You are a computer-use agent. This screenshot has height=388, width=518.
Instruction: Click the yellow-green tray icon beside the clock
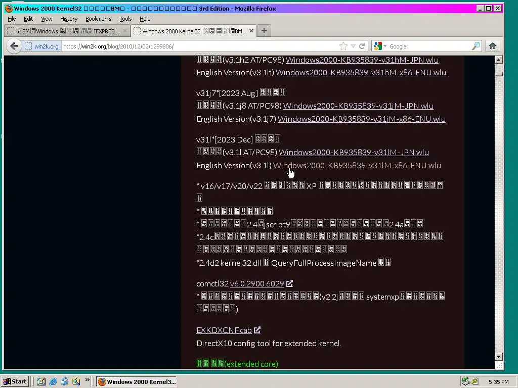tap(475, 382)
